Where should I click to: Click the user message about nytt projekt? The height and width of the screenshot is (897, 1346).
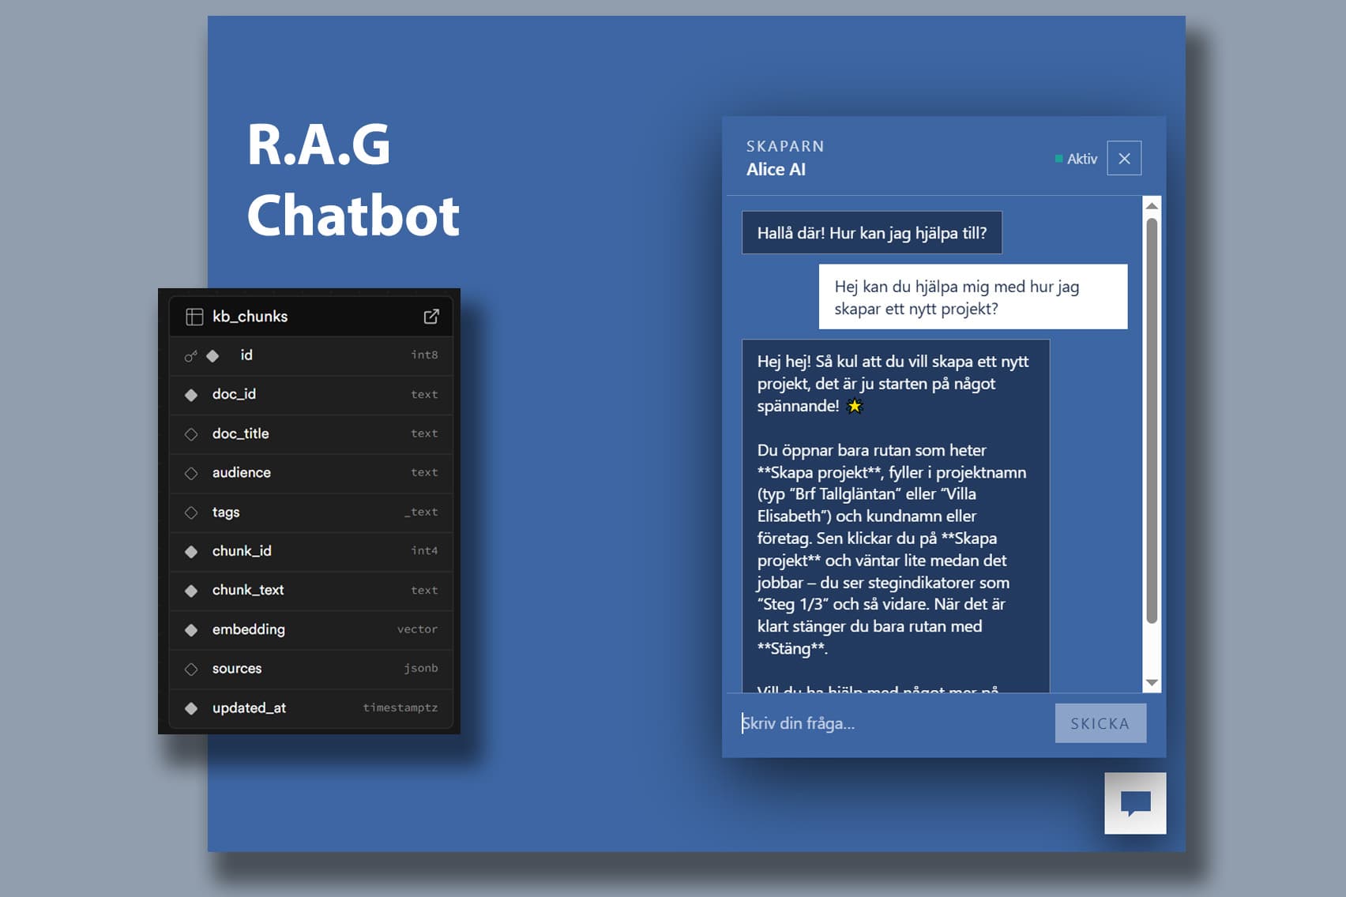click(972, 297)
